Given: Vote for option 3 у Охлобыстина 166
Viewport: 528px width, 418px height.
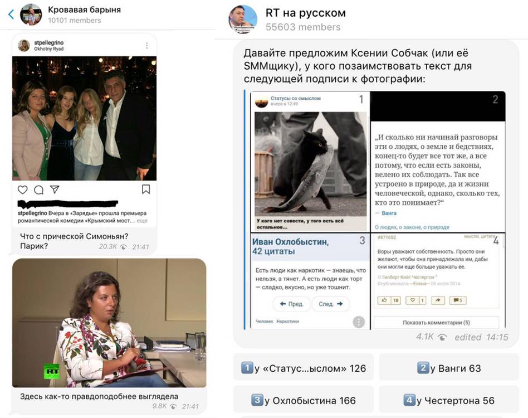Looking at the screenshot, I should tap(304, 400).
